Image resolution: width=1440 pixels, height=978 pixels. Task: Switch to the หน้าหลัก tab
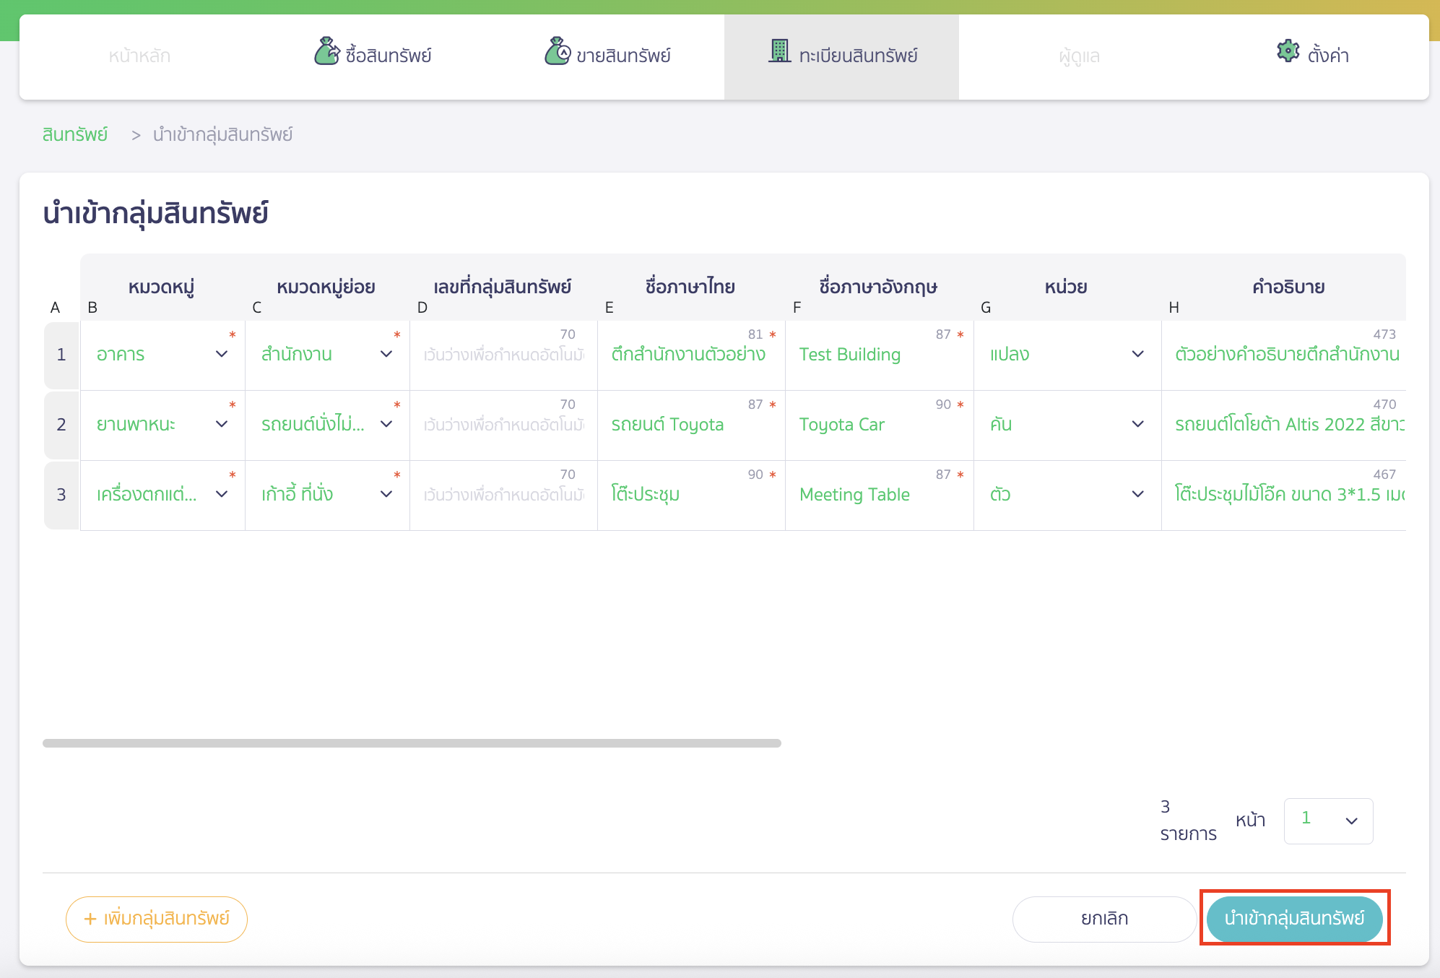coord(138,55)
